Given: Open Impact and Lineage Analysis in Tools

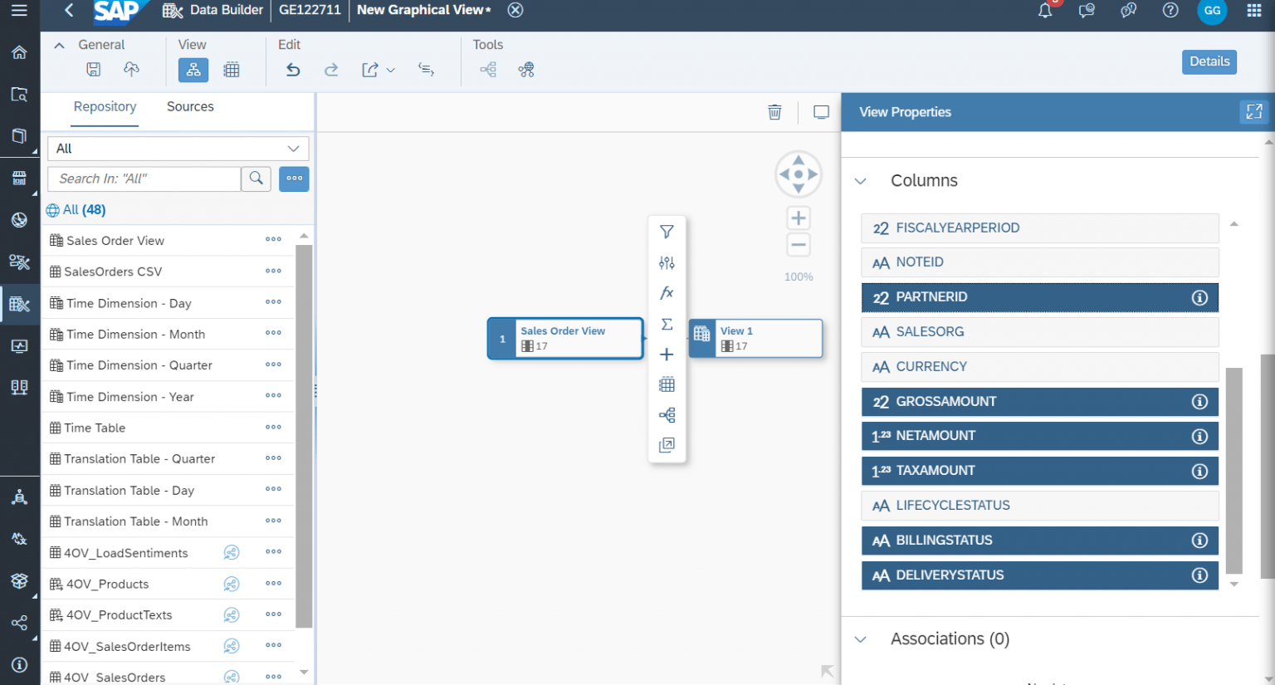Looking at the screenshot, I should coord(526,69).
